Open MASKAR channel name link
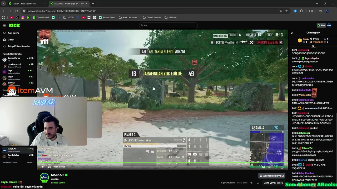The width and height of the screenshot is (337, 189). click(x=57, y=175)
